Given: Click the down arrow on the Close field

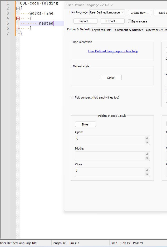Looking at the screenshot, I should click(x=148, y=174).
